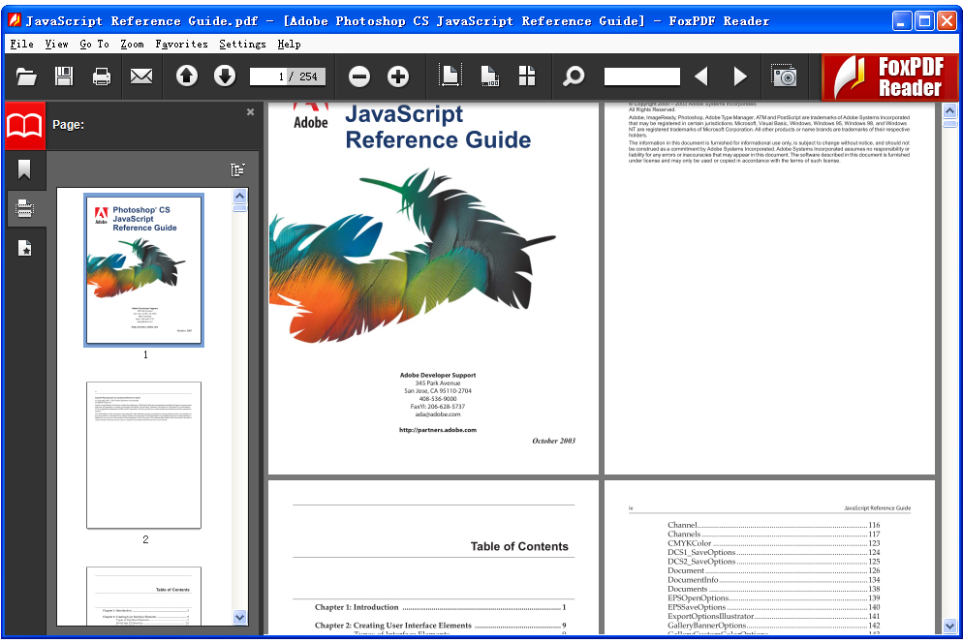Print the JavaScript Reference Guide
The width and height of the screenshot is (963, 643).
pyautogui.click(x=103, y=76)
